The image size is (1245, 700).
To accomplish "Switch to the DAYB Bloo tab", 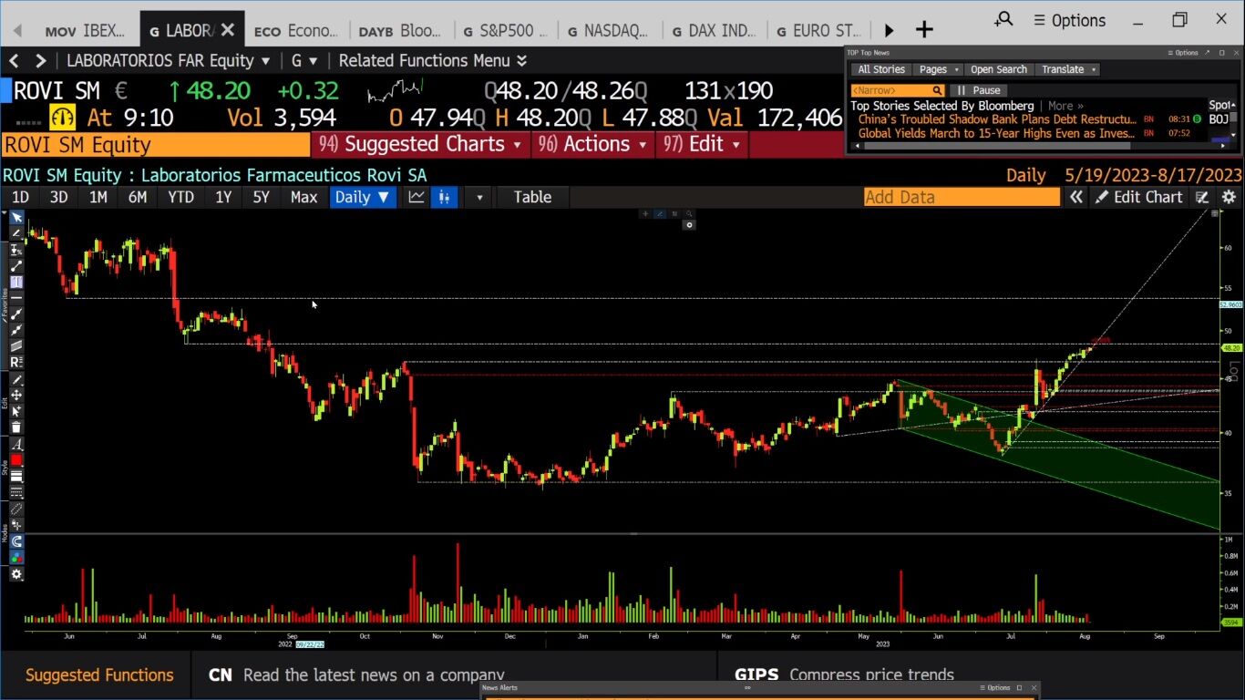I will 401,30.
